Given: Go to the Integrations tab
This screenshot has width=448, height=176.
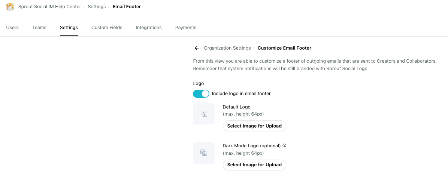Looking at the screenshot, I should tap(149, 28).
